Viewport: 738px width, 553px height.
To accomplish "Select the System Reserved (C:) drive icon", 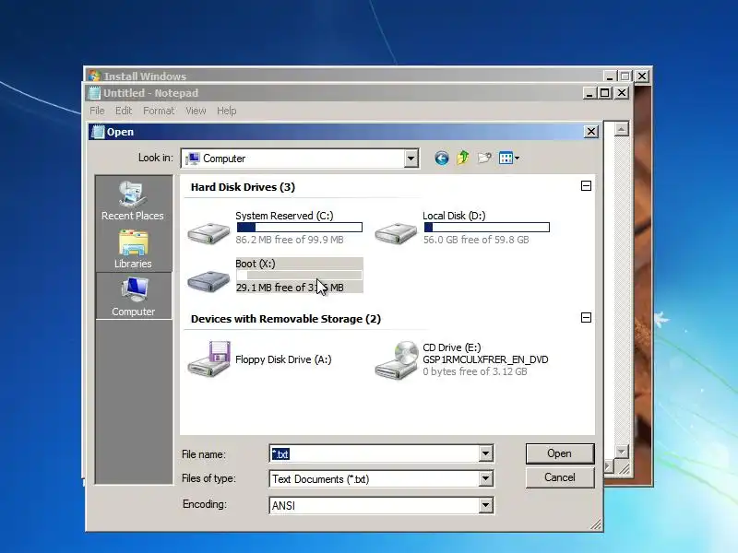I will tap(209, 232).
